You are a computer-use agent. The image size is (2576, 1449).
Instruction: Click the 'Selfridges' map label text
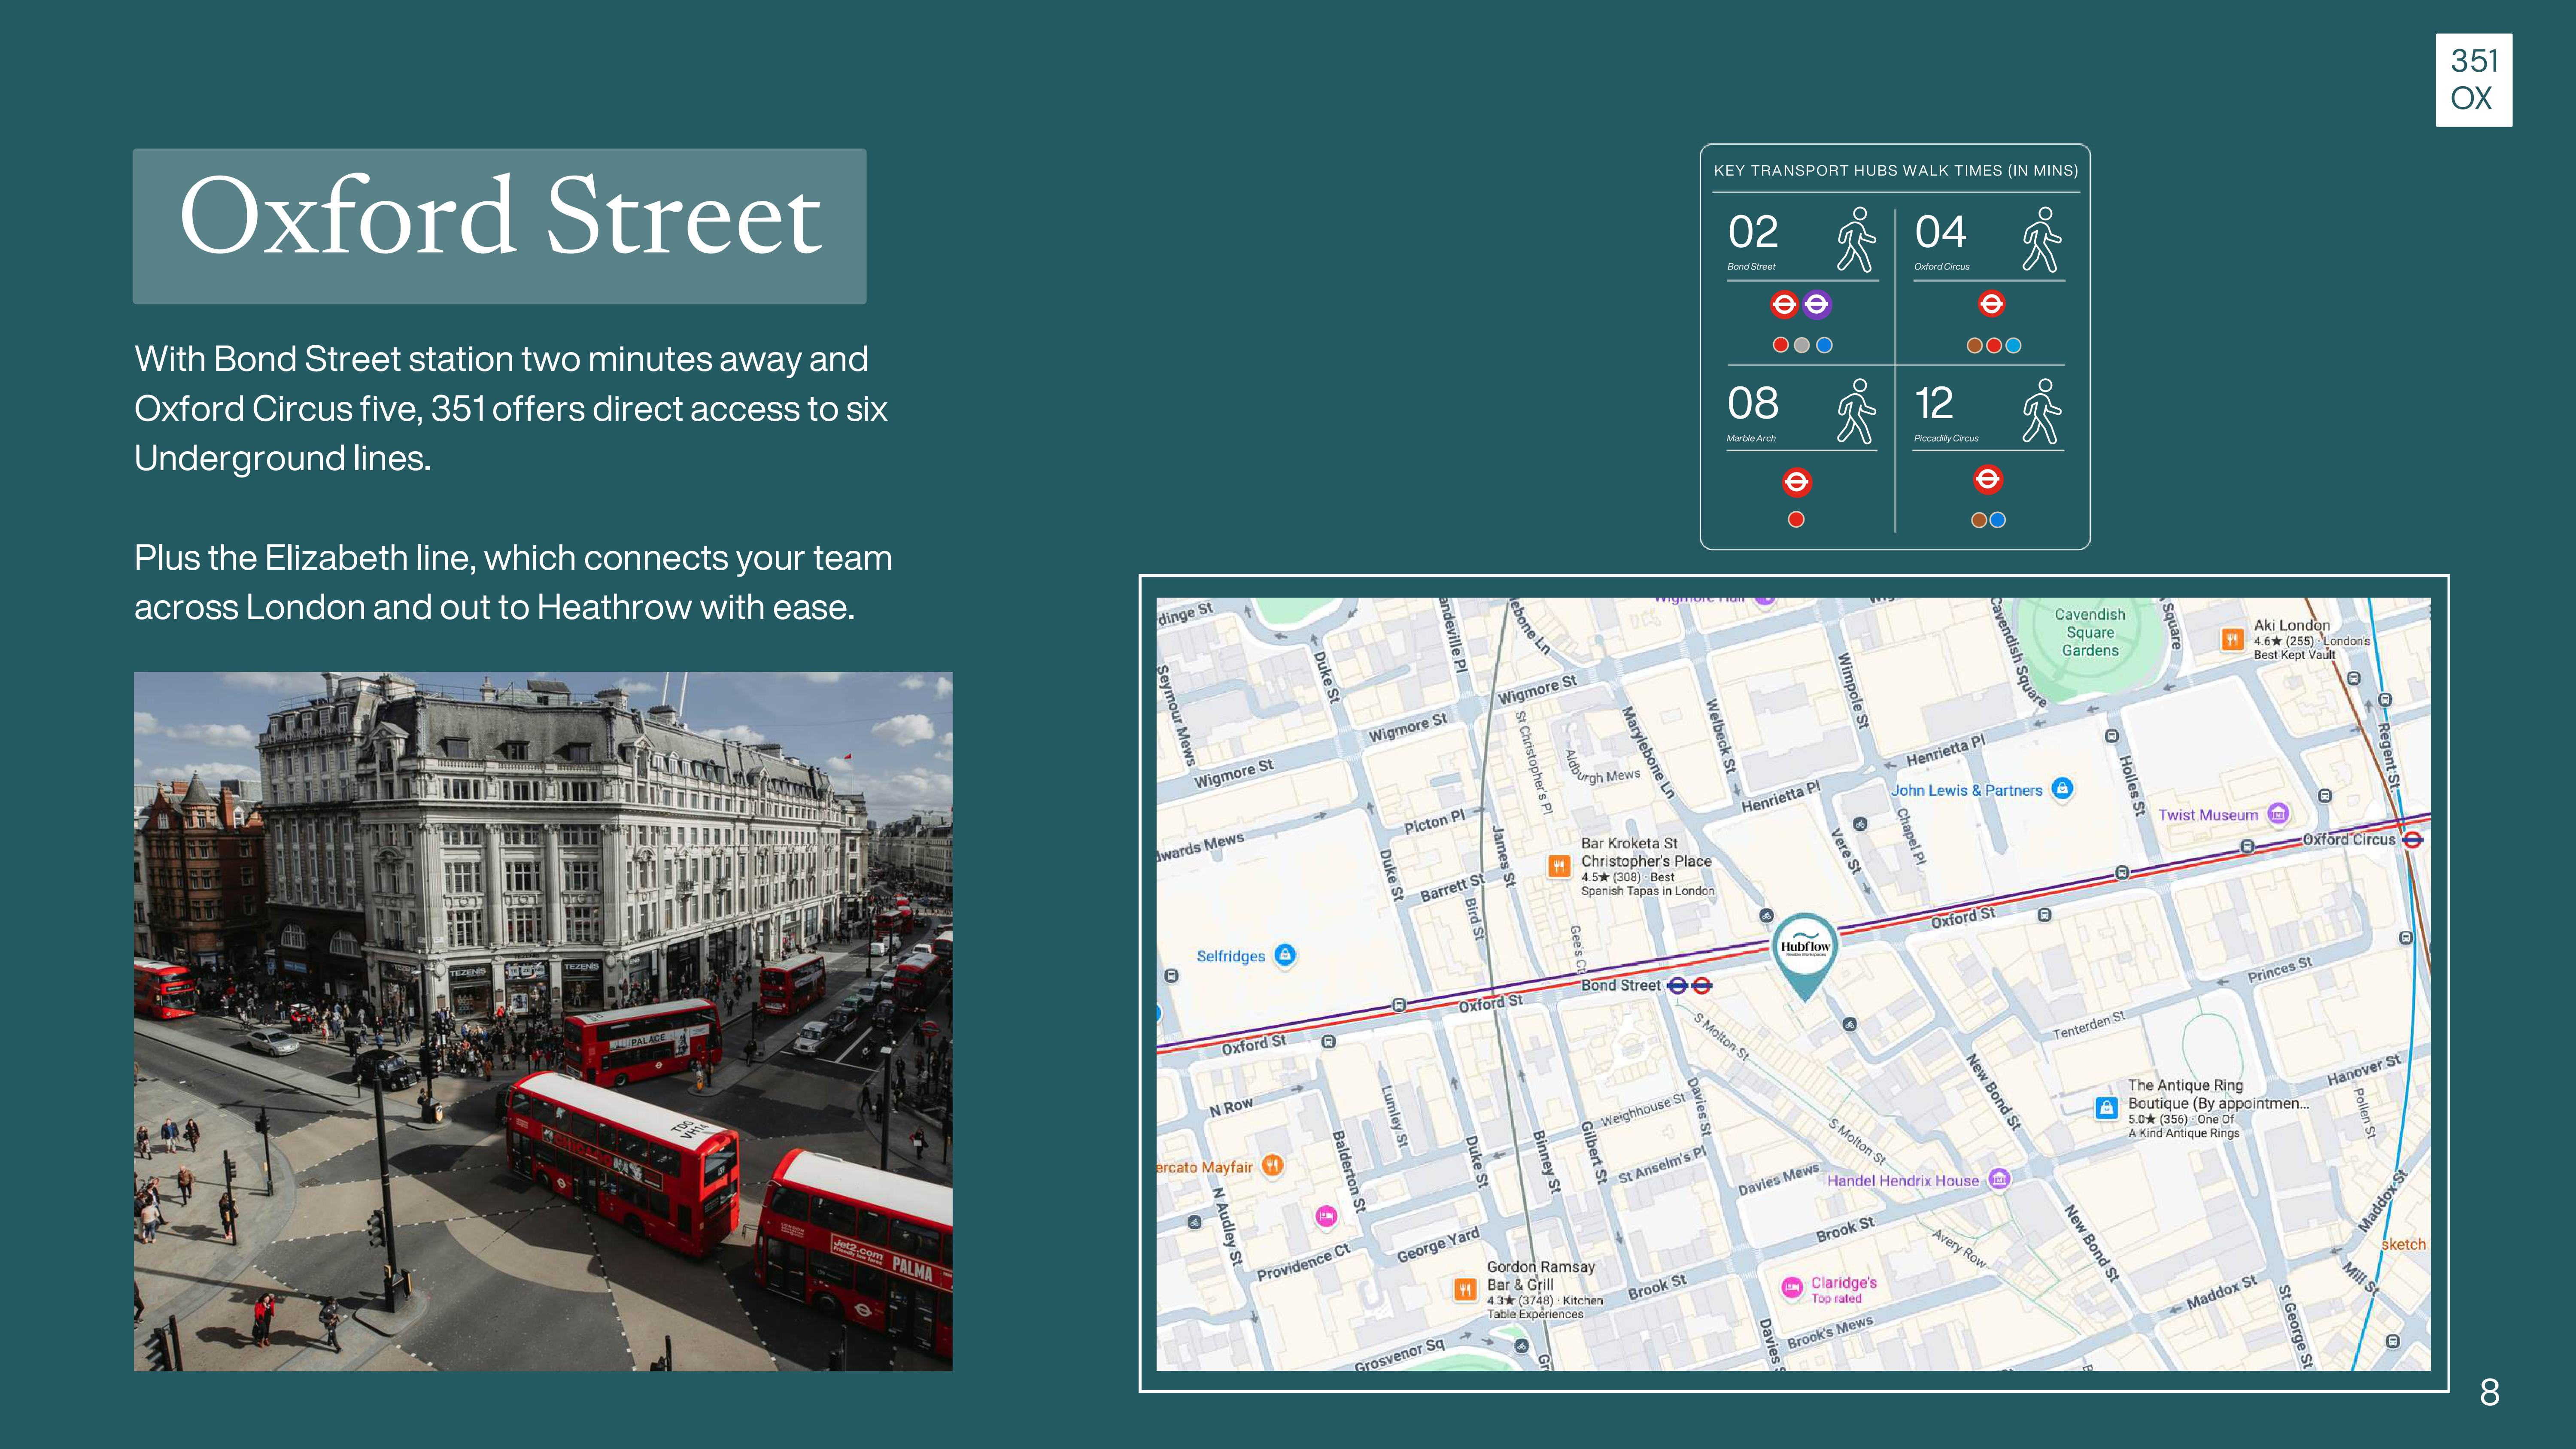point(1231,956)
